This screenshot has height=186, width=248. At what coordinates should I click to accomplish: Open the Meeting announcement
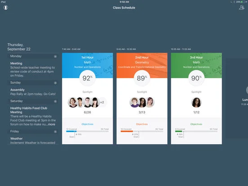click(x=33, y=70)
